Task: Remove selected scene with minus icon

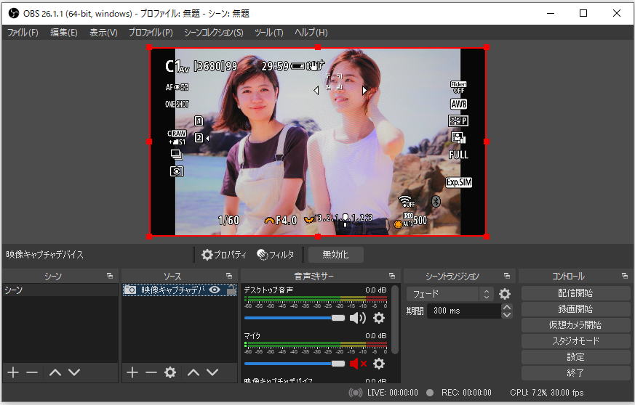Action: pos(32,372)
